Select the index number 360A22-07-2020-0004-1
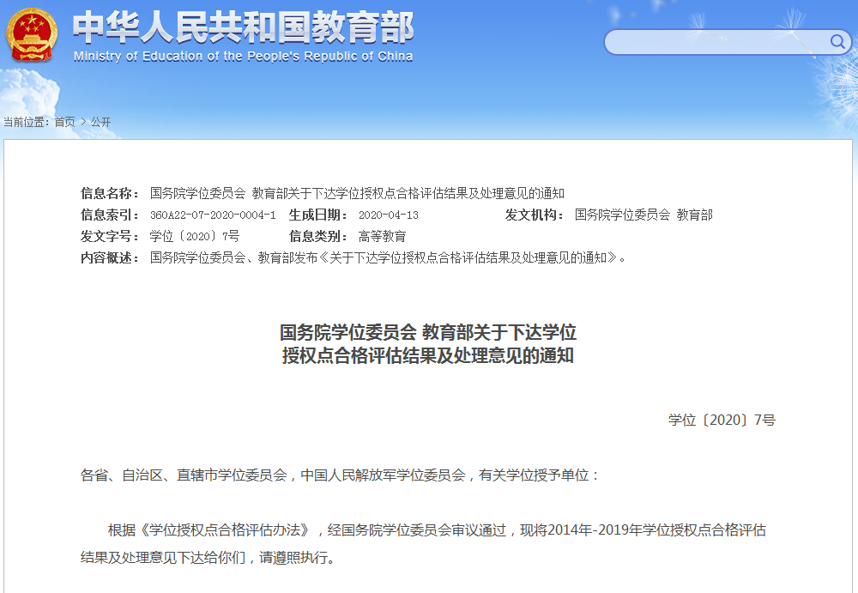Screen dimensions: 858x593 pyautogui.click(x=212, y=215)
